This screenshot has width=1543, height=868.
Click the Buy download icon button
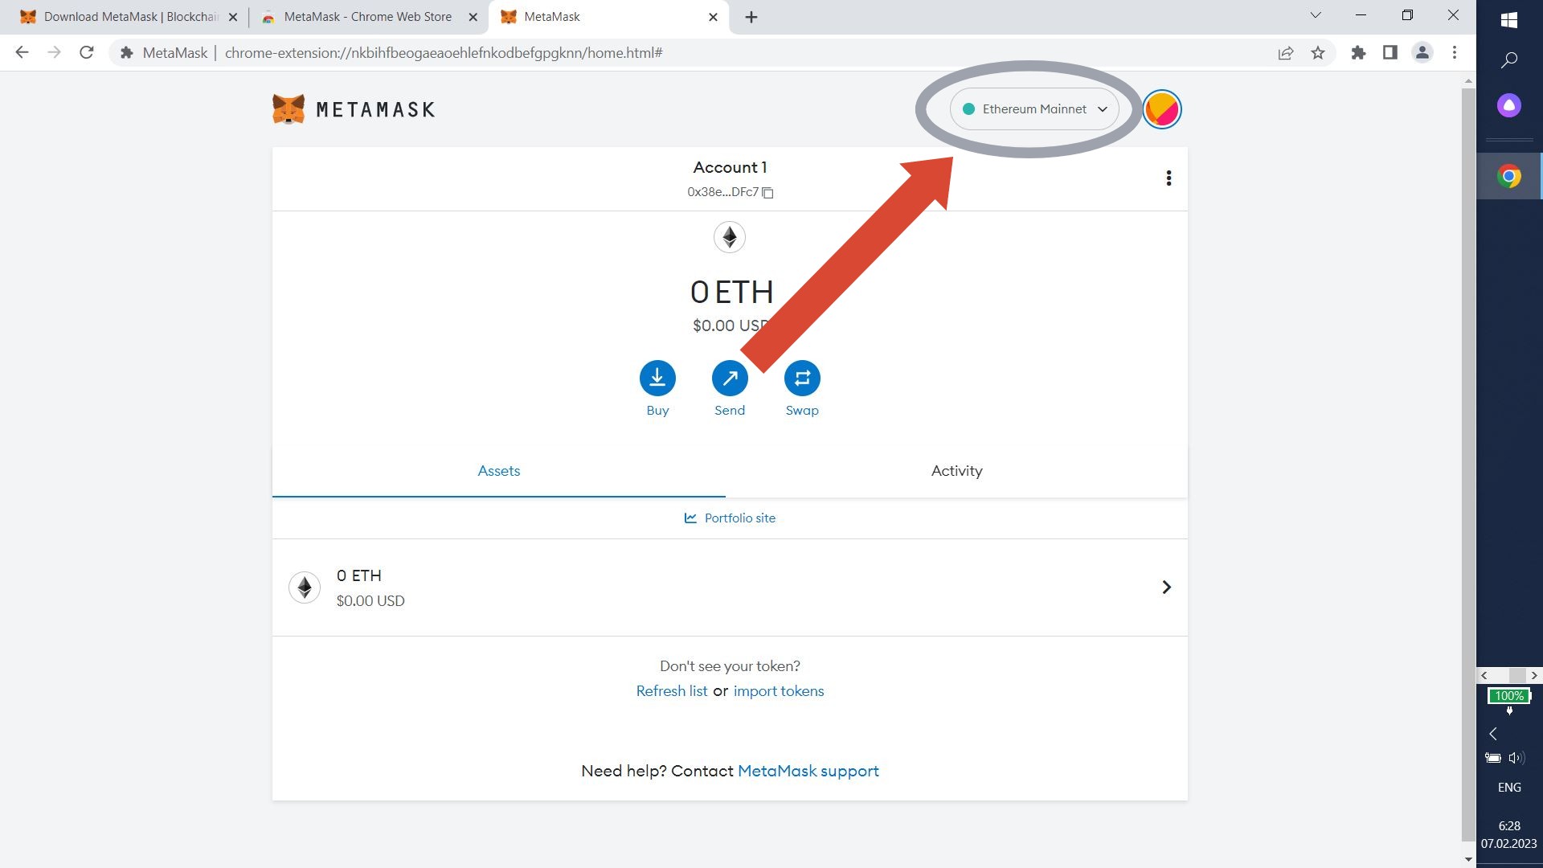657,379
